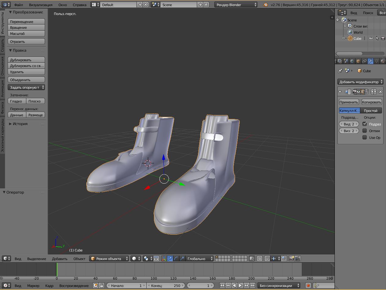Click the OpenGL render image camera icon
The width and height of the screenshot is (386, 290).
291,258
